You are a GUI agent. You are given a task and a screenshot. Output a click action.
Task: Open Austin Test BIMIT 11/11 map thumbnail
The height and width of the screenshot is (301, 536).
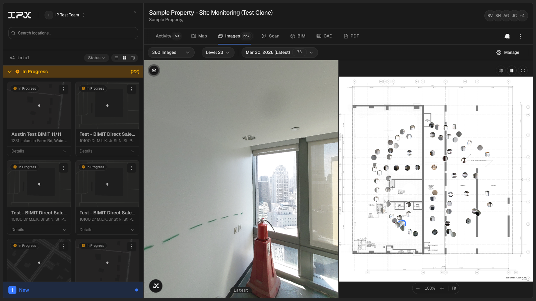click(x=39, y=106)
